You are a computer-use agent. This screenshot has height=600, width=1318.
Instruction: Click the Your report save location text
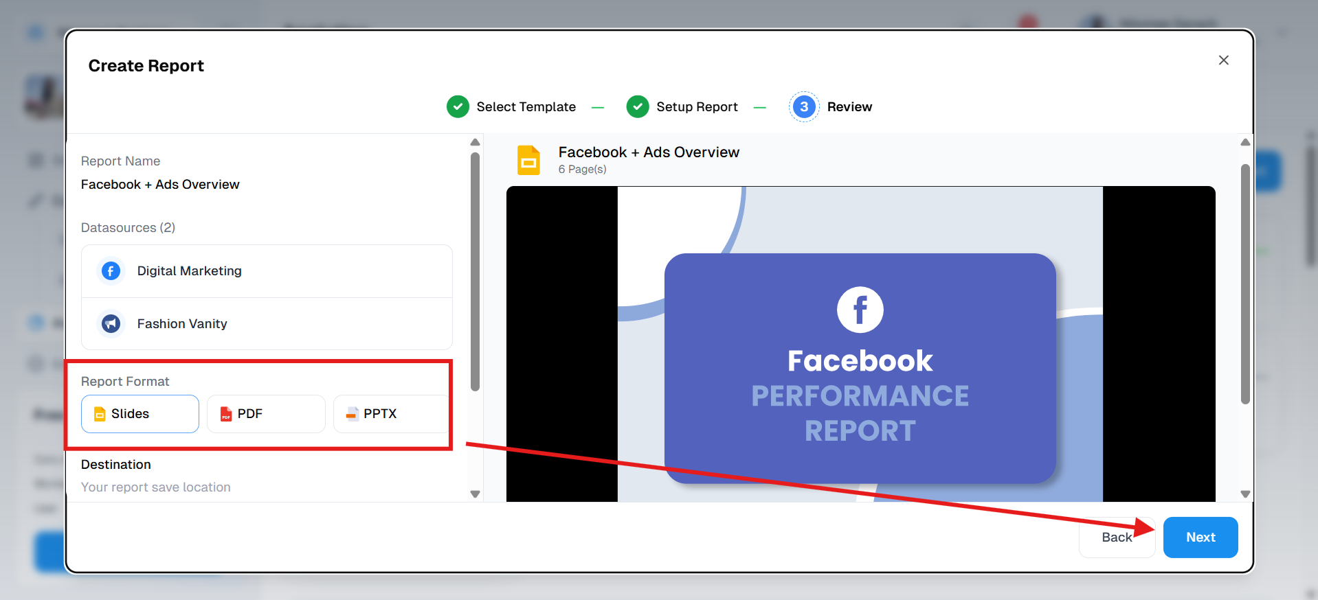point(156,487)
